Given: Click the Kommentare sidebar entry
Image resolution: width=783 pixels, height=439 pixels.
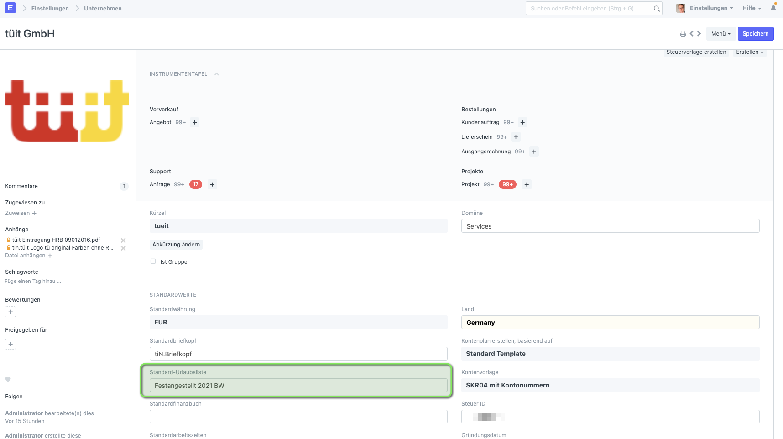Looking at the screenshot, I should tap(21, 186).
